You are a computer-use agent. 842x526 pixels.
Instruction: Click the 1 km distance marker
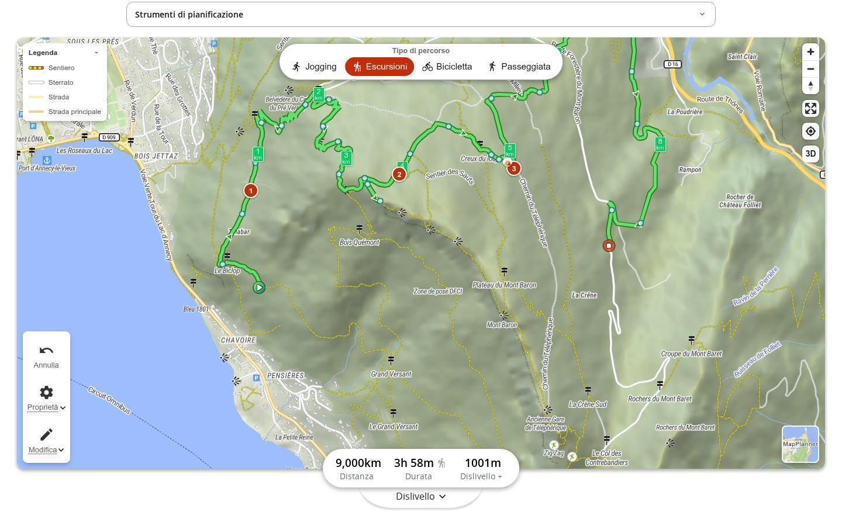(257, 155)
